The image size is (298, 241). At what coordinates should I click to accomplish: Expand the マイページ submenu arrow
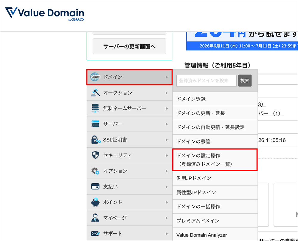pyautogui.click(x=167, y=218)
